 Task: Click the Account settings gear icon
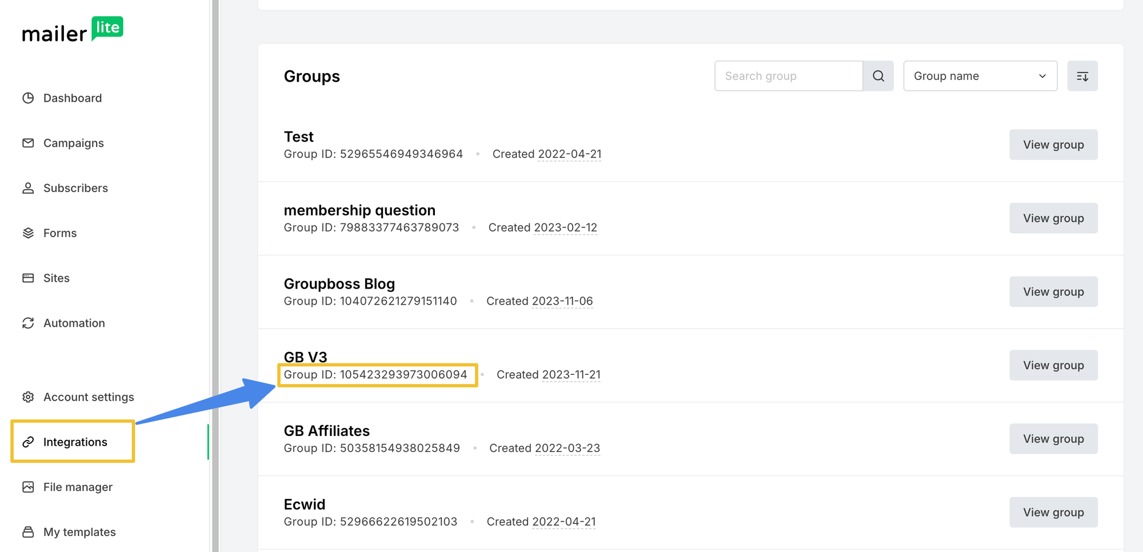pos(28,397)
